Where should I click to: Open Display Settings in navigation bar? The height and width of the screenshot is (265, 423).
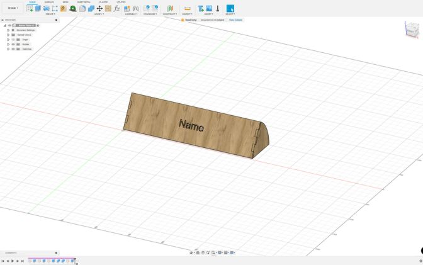[x=220, y=252]
